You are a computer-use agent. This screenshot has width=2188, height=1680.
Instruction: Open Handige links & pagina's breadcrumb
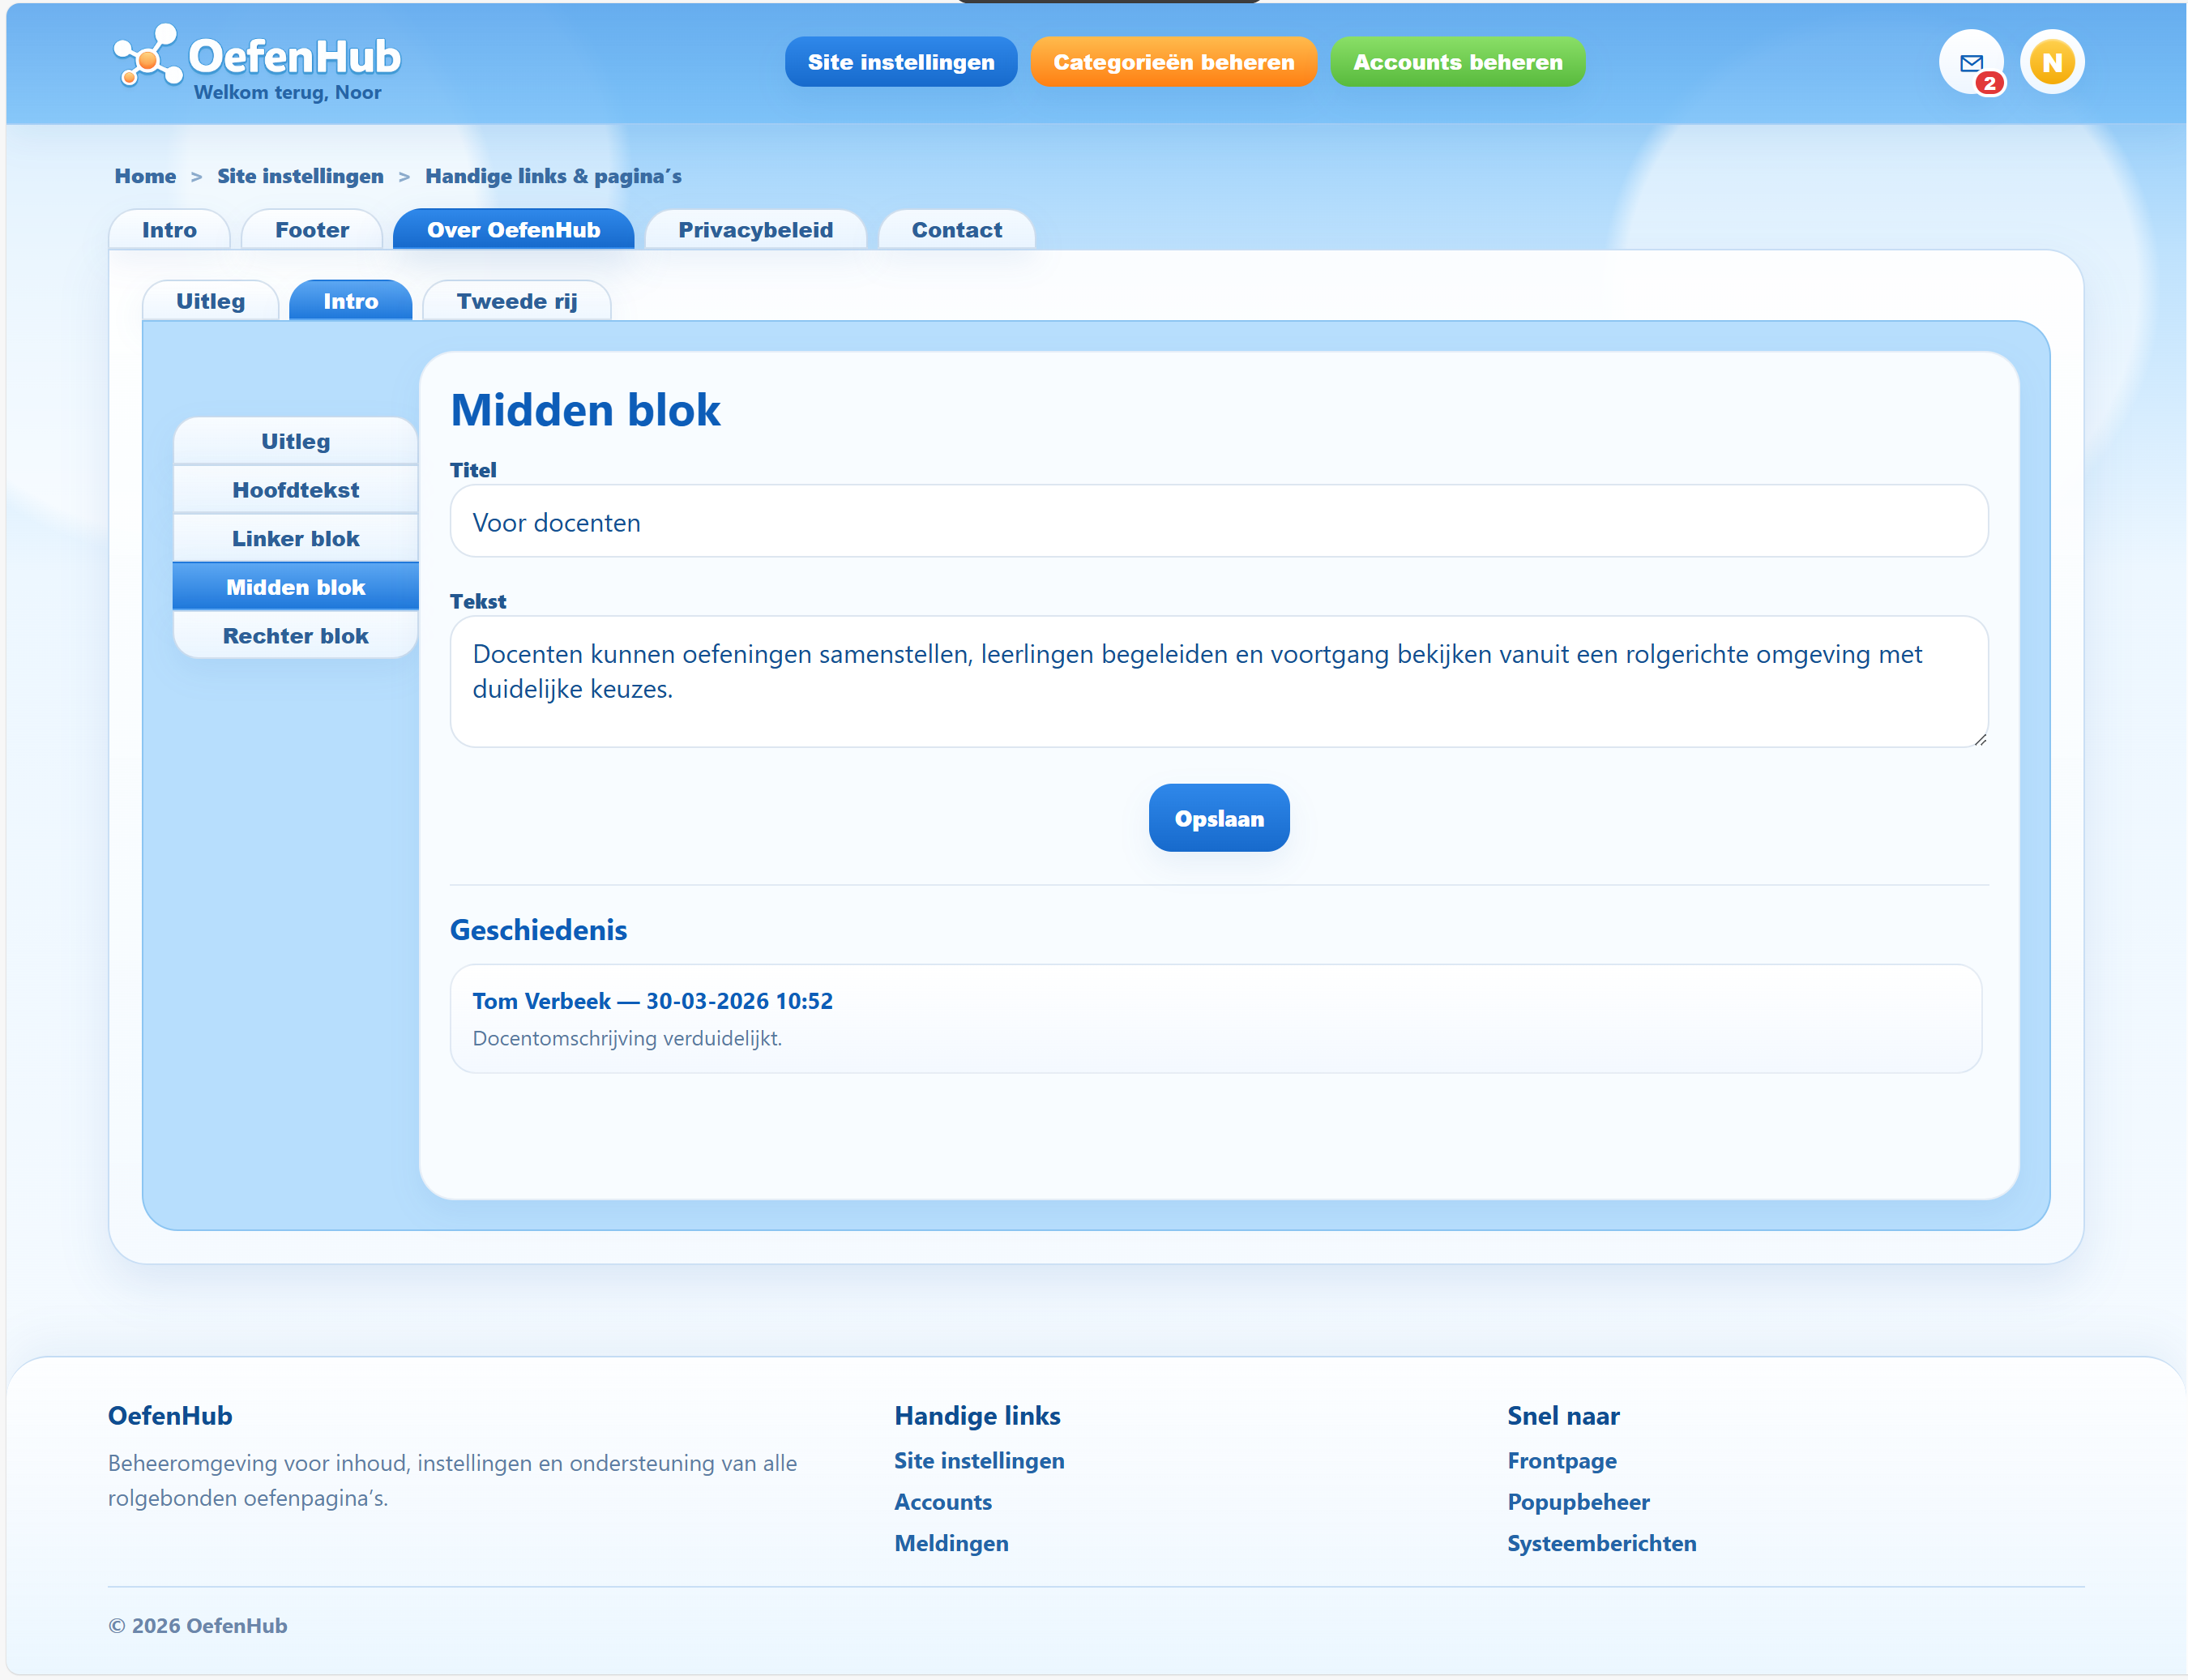click(x=553, y=176)
